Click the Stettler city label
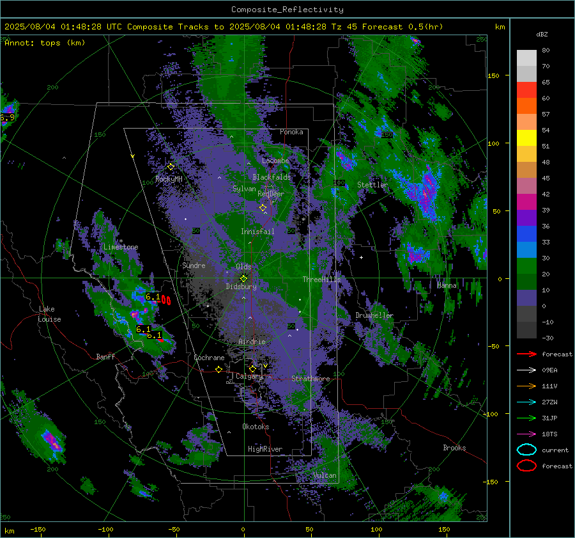Image resolution: width=575 pixels, height=538 pixels. 372,185
